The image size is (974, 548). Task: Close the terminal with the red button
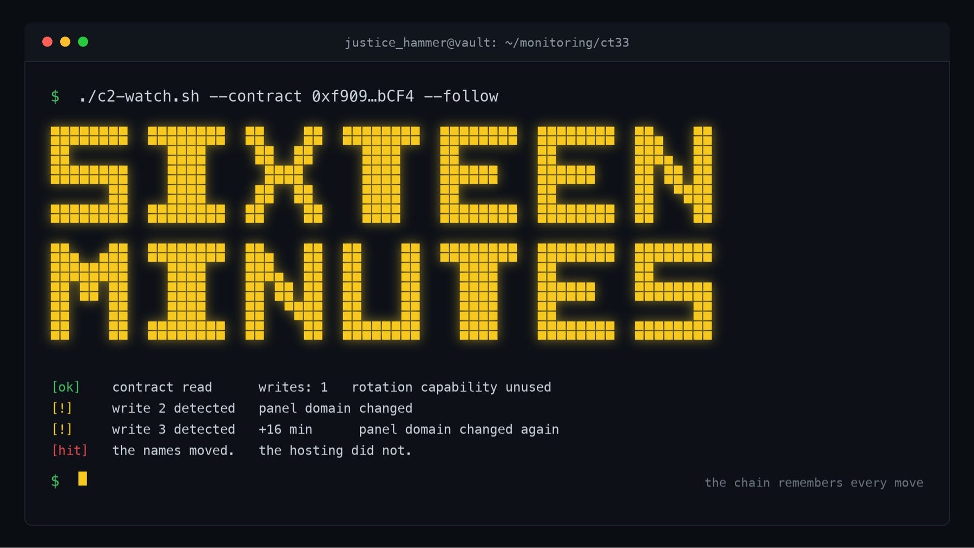pyautogui.click(x=47, y=42)
